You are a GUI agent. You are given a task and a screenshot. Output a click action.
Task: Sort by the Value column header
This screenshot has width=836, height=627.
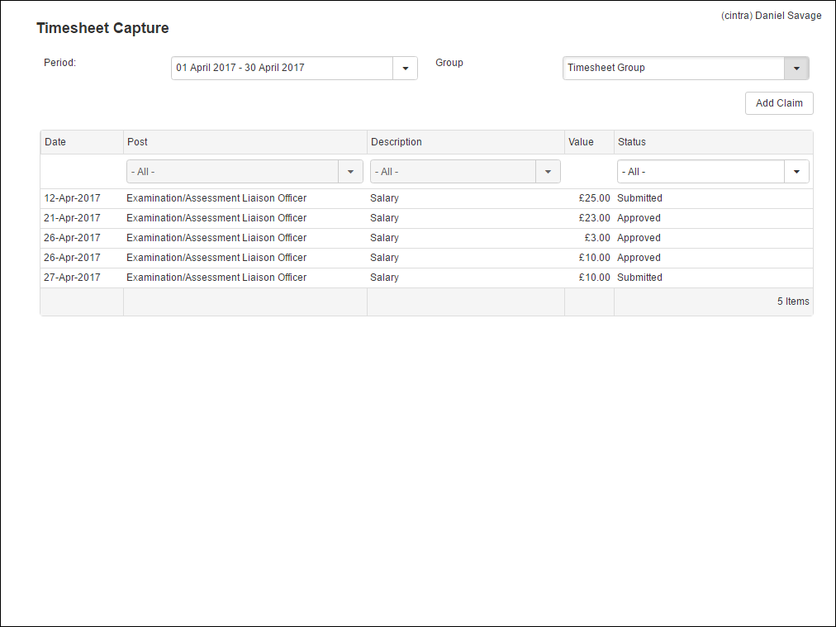(589, 142)
